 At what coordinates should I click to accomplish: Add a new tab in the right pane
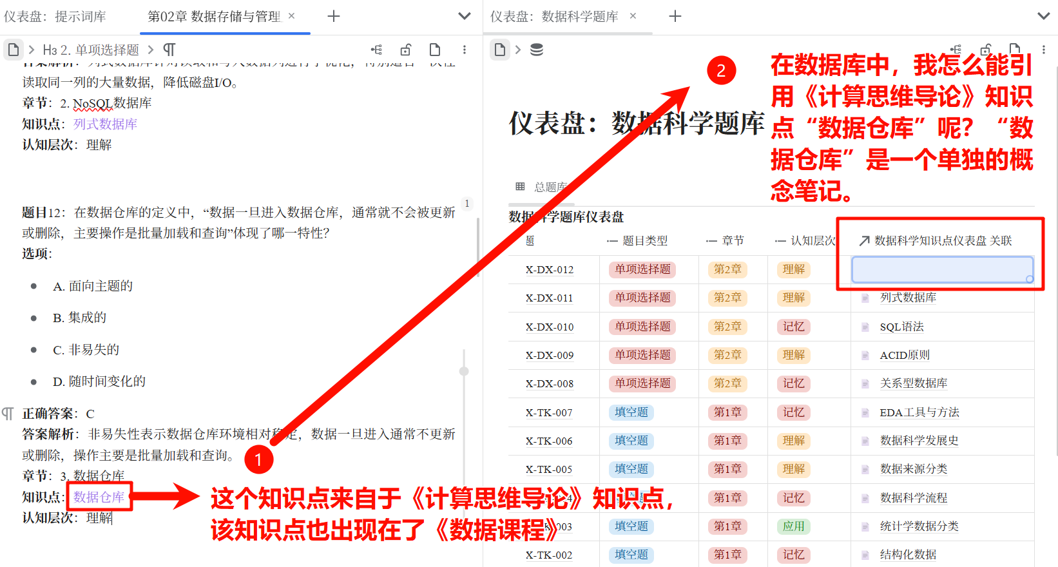(x=675, y=16)
